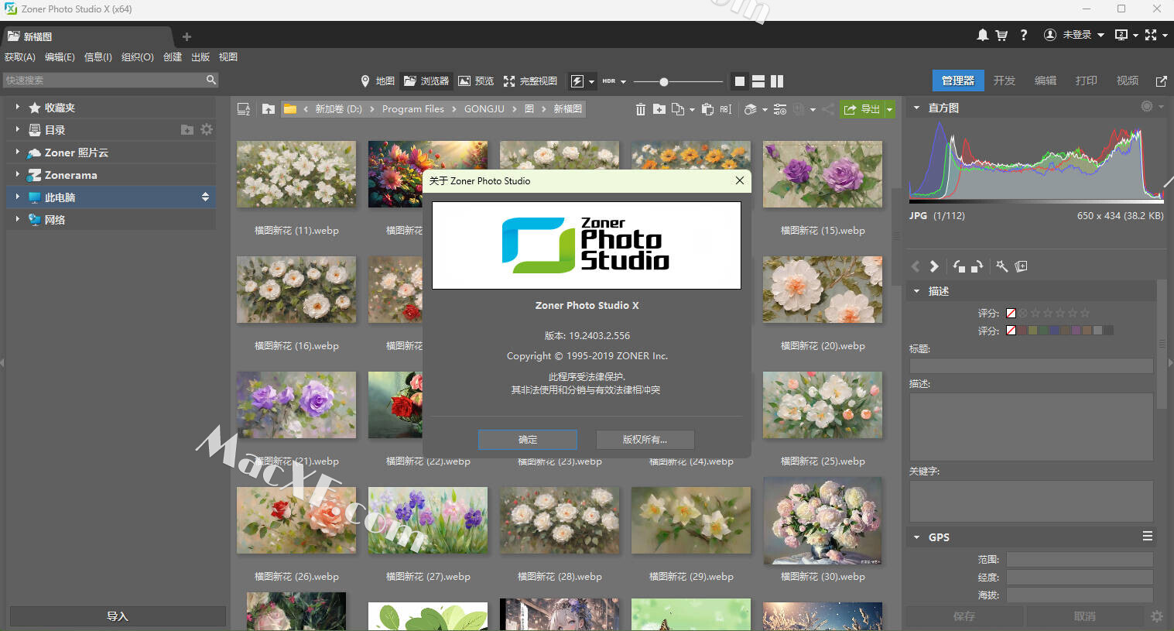Image resolution: width=1174 pixels, height=631 pixels.
Task: Click the catalog gear settings icon
Action: tap(207, 130)
